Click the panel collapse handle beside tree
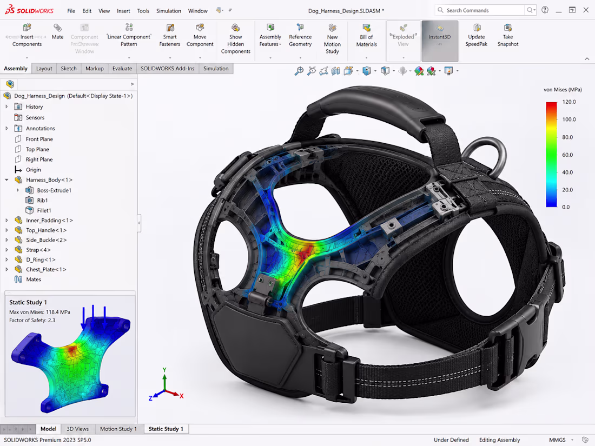The image size is (595, 446). point(139,223)
